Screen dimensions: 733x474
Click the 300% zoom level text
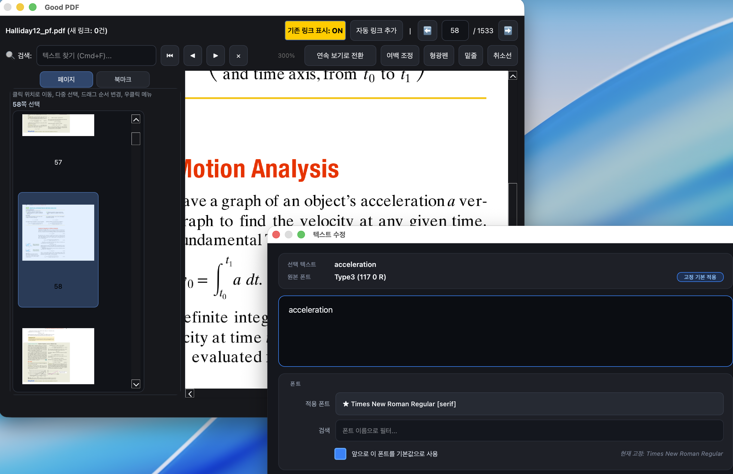(x=286, y=56)
